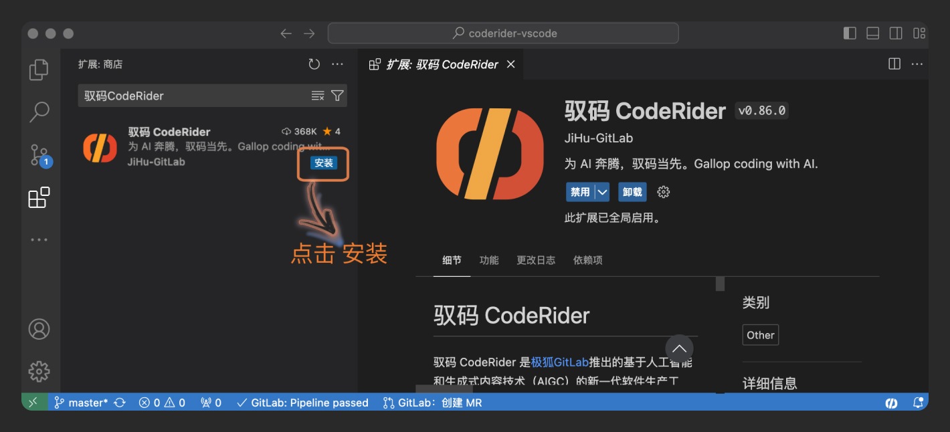The width and height of the screenshot is (950, 432).
Task: Click the Extensions icon in activity bar
Action: (39, 198)
